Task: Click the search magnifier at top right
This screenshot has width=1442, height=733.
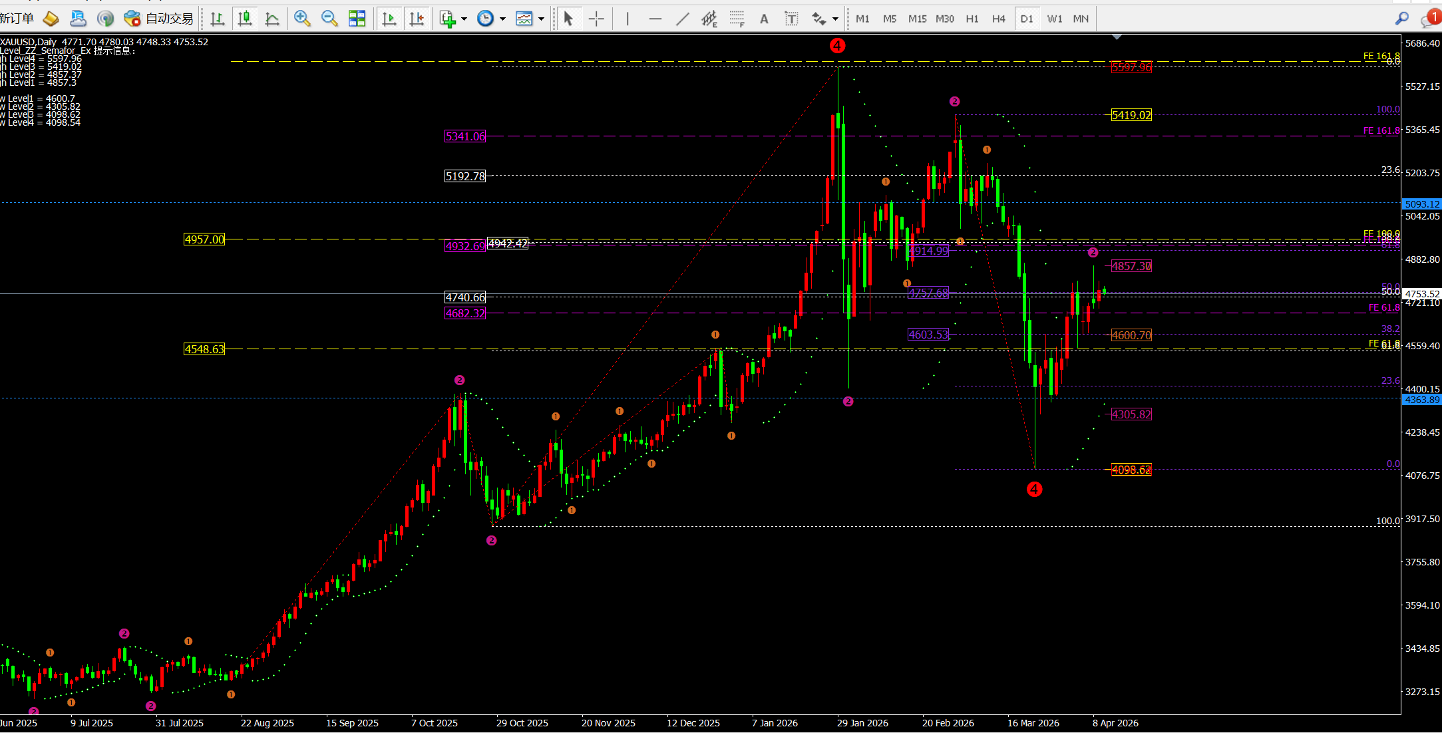Action: click(1401, 19)
